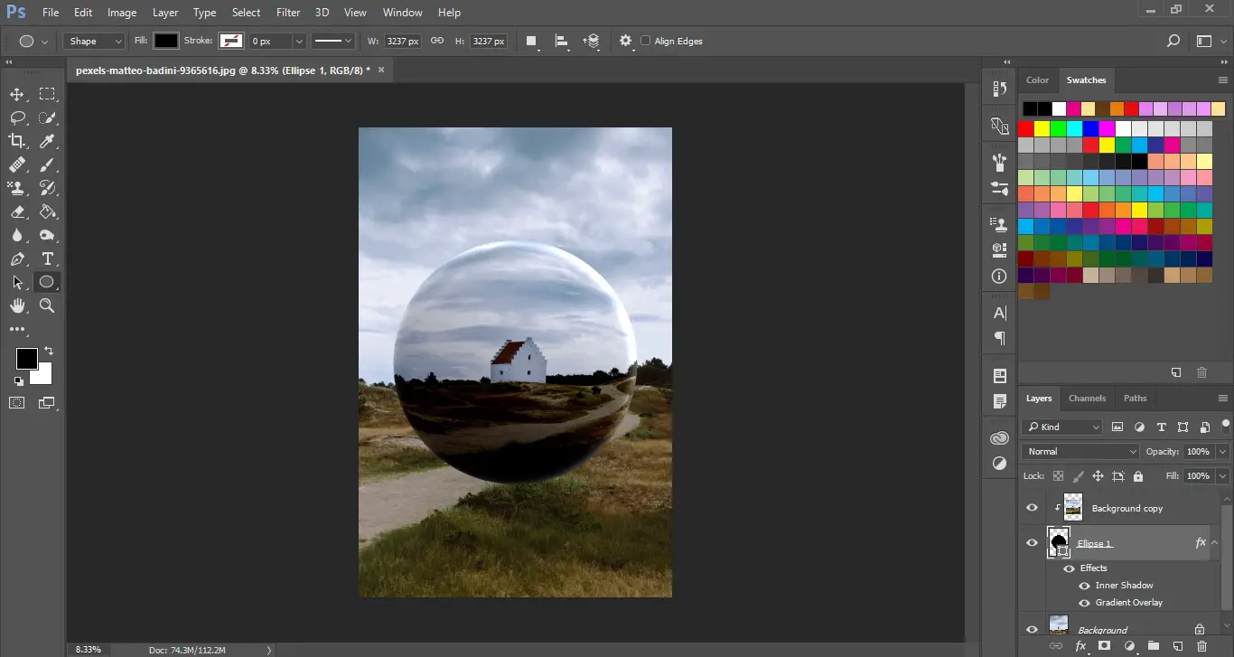
Task: Click the Delete layer button
Action: pyautogui.click(x=1202, y=646)
